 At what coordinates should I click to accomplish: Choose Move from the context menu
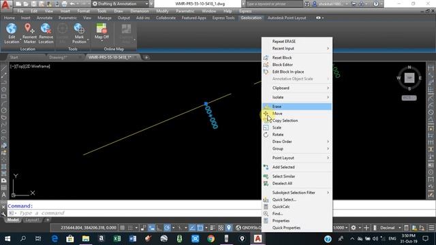tap(297, 114)
